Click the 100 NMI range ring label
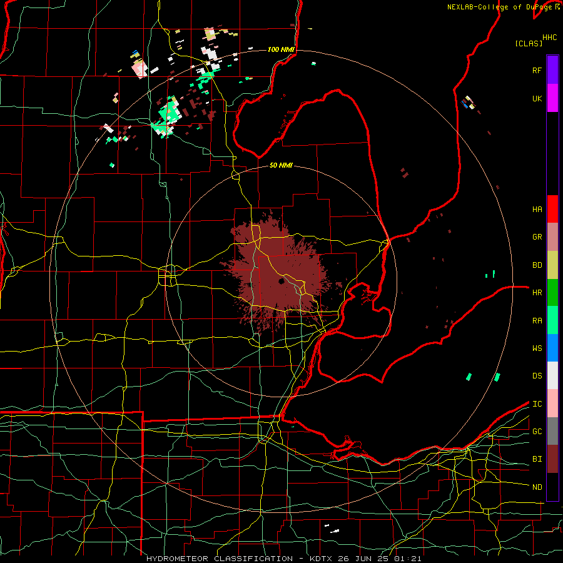 pos(281,49)
